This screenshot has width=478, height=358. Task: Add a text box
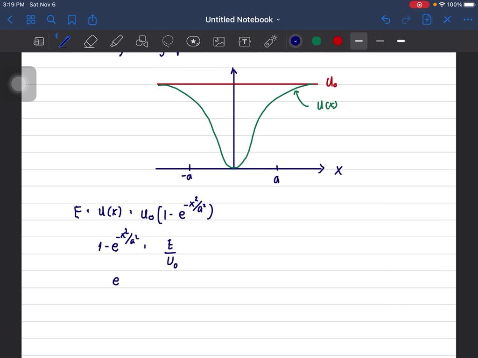click(245, 41)
